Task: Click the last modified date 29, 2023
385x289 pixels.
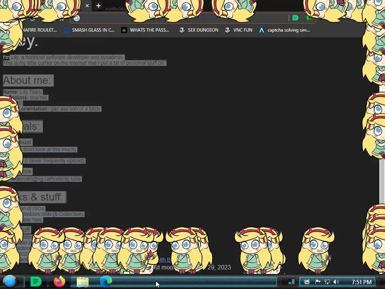Action: (x=219, y=267)
